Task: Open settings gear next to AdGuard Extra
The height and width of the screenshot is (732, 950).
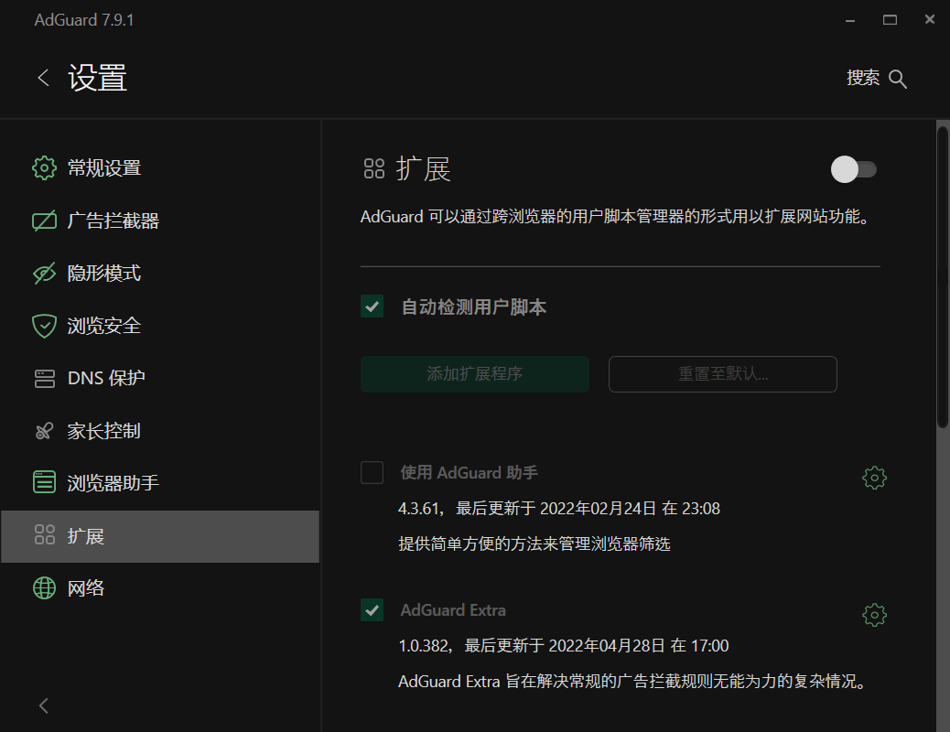Action: click(874, 615)
